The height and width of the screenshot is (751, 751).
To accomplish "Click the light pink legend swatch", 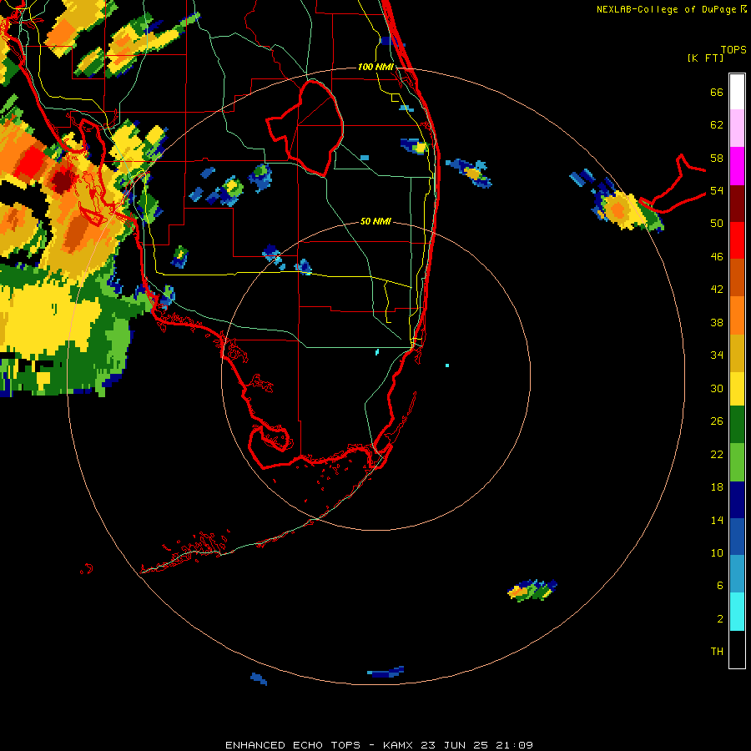I will [x=737, y=128].
